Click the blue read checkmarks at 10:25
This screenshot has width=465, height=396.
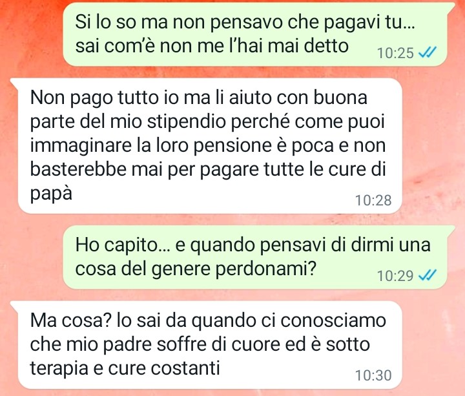coord(428,53)
